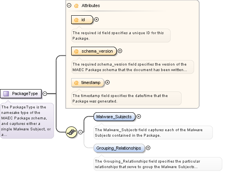Click the @ icon on id attribute
The height and width of the screenshot is (172, 225).
(x=76, y=20)
